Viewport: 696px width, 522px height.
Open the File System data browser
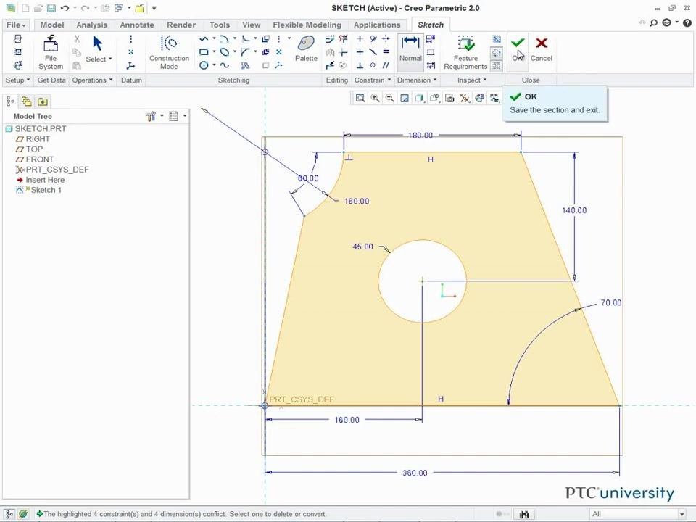[51, 53]
